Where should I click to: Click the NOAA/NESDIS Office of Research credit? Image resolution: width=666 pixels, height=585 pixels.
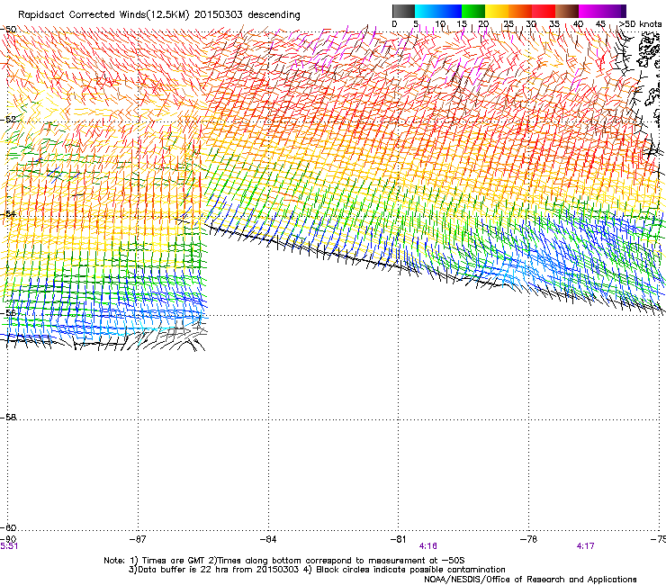[x=530, y=580]
